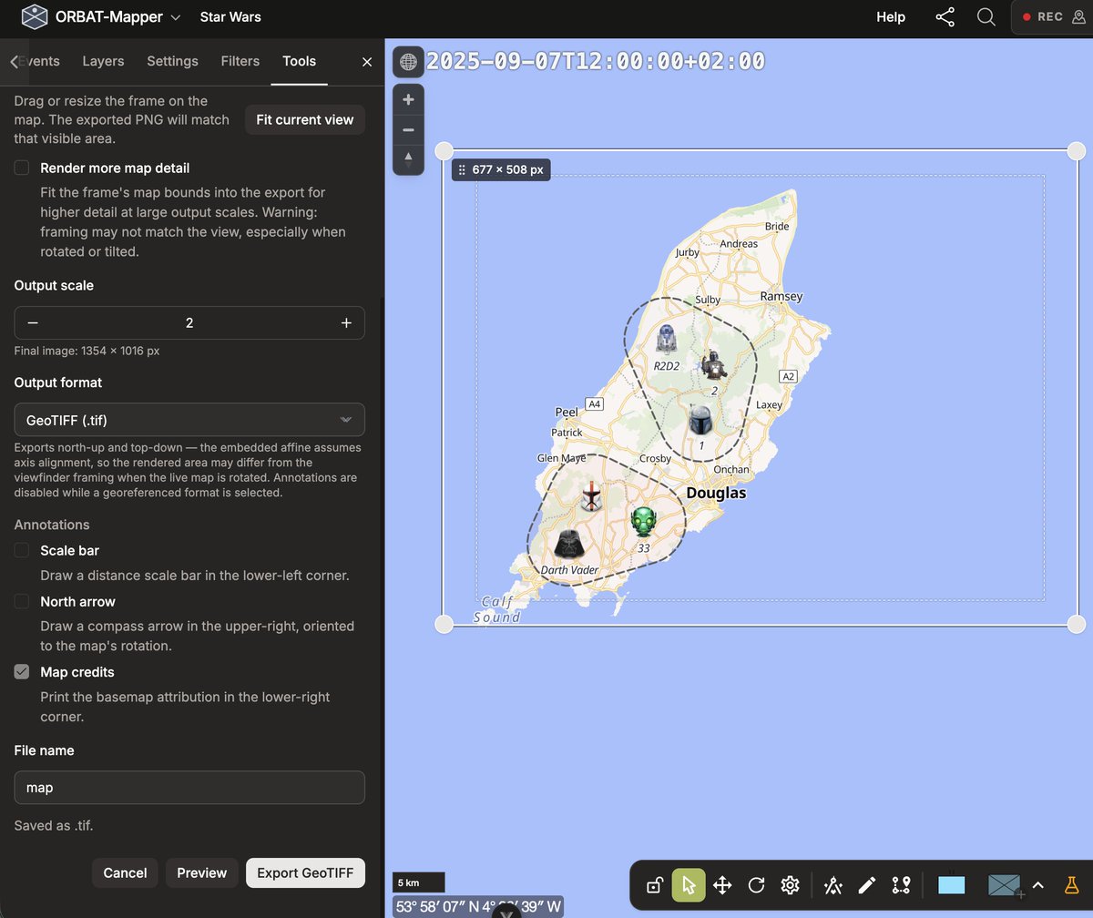Click the File name input field
The height and width of the screenshot is (918, 1093).
coord(189,788)
